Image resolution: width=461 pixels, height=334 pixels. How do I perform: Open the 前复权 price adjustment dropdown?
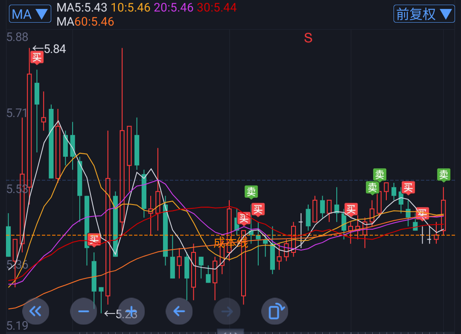coord(423,14)
